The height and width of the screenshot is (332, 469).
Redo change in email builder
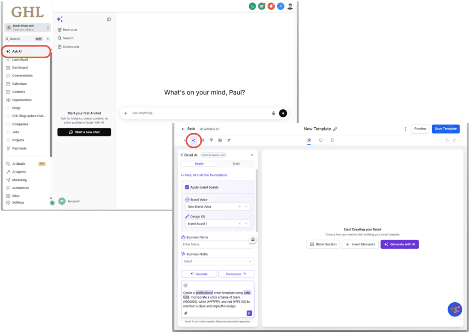pos(454,140)
